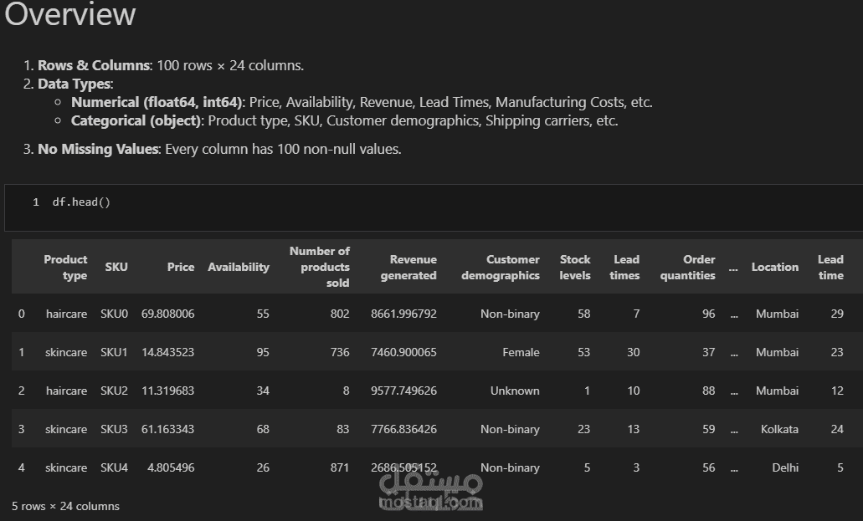The width and height of the screenshot is (863, 521).
Task: Click the mostaql.com watermark logo
Action: 431,489
